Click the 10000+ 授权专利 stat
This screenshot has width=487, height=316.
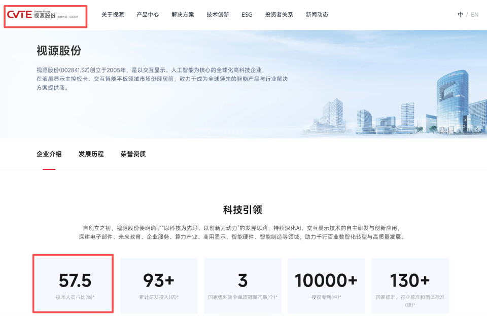(326, 285)
